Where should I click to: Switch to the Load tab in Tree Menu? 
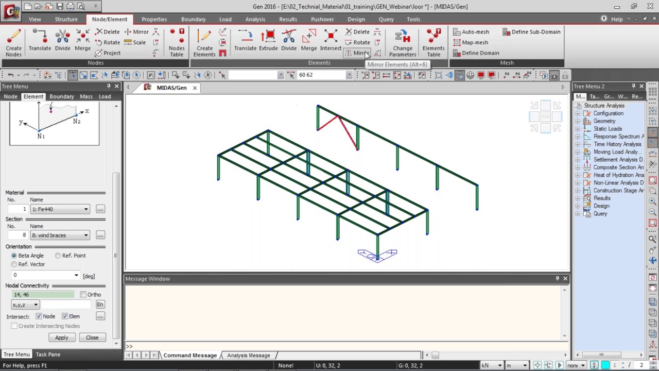tap(105, 96)
